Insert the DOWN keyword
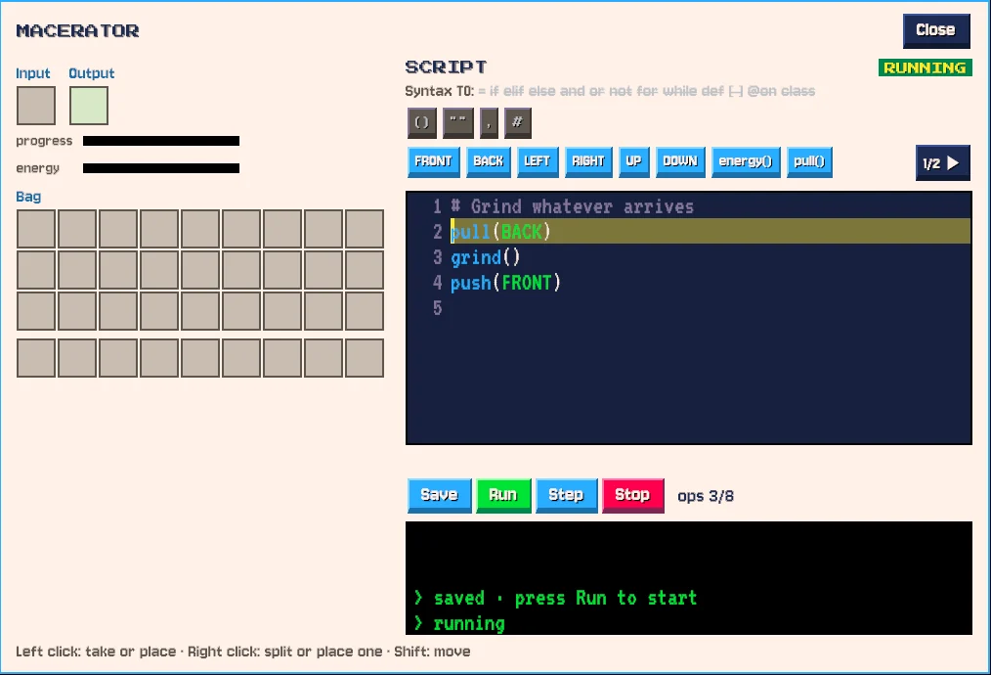The height and width of the screenshot is (675, 991). pyautogui.click(x=680, y=162)
